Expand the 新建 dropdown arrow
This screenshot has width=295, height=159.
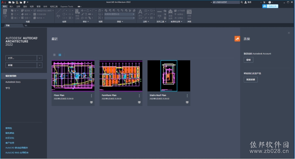pyautogui.click(x=40, y=65)
